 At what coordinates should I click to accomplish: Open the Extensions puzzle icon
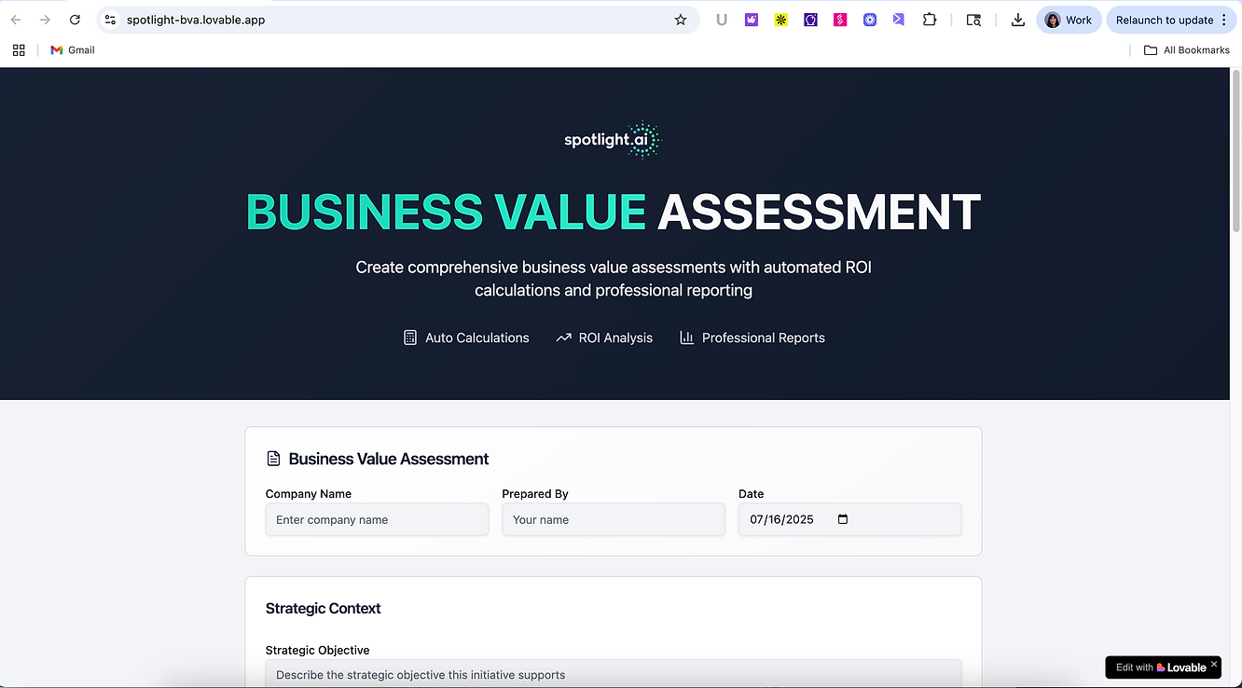930,20
